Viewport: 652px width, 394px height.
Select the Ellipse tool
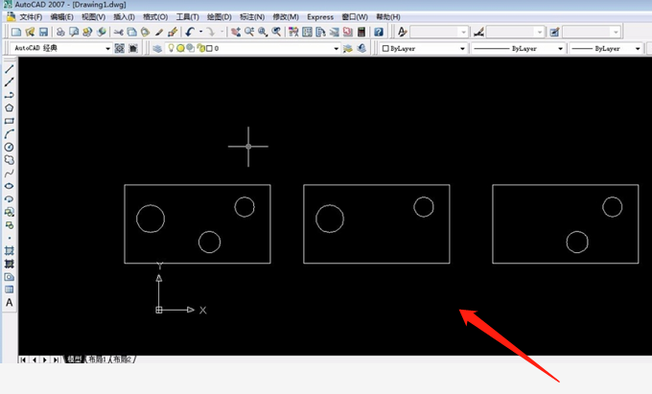[x=10, y=186]
